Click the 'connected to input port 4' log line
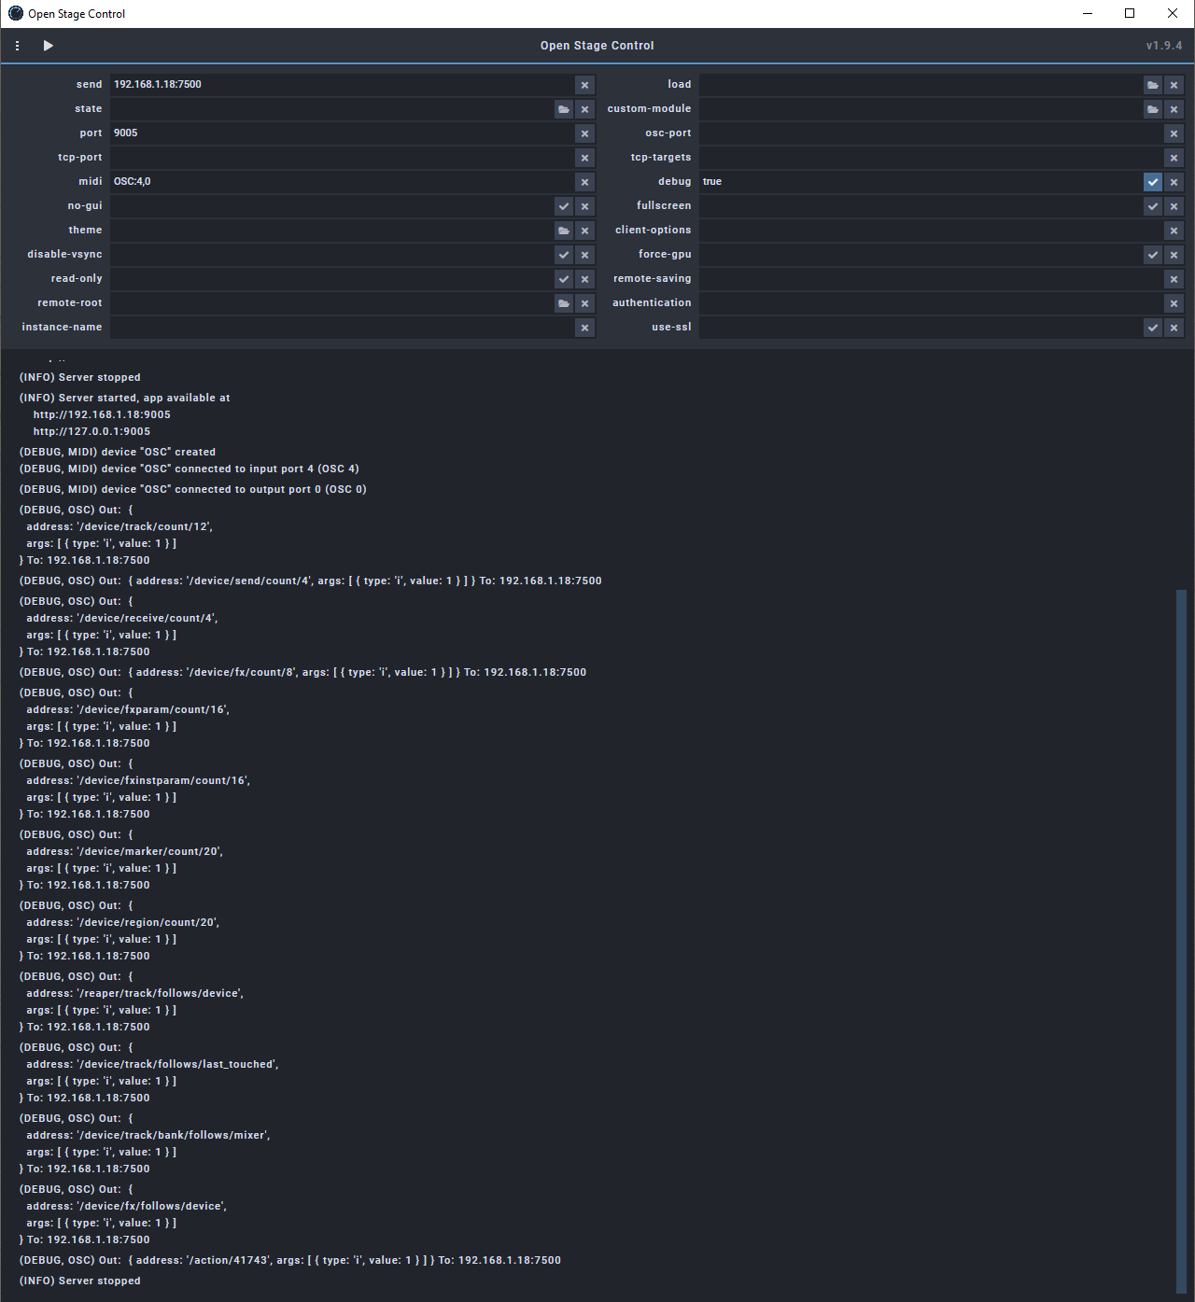Image resolution: width=1195 pixels, height=1302 pixels. tap(190, 469)
